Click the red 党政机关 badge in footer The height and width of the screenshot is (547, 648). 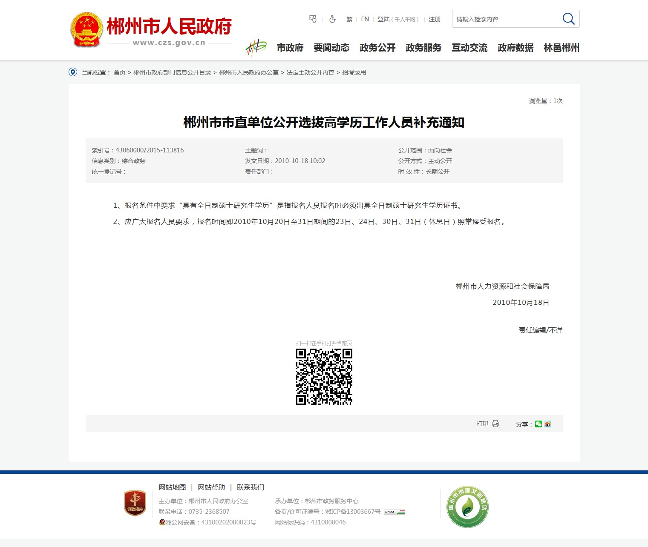pos(135,503)
